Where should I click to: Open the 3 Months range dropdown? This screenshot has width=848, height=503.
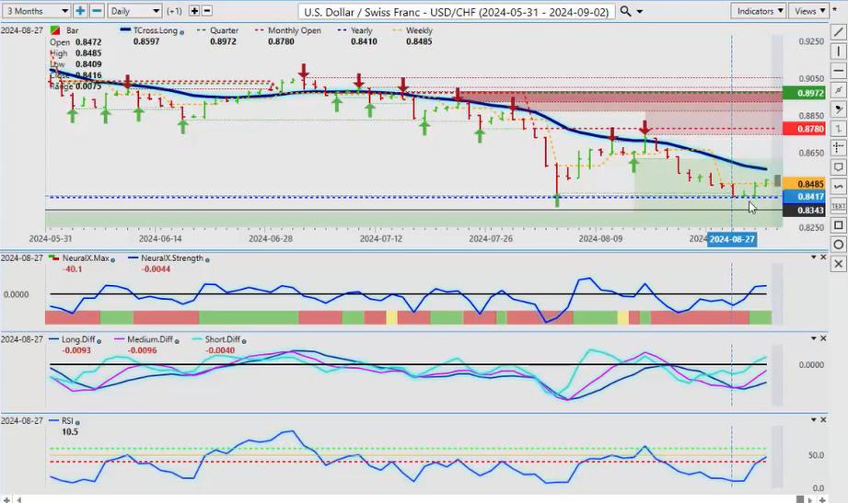coord(37,11)
